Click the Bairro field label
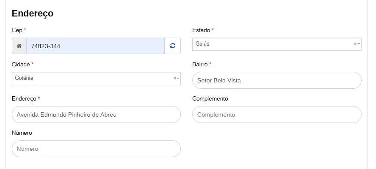 click(200, 64)
